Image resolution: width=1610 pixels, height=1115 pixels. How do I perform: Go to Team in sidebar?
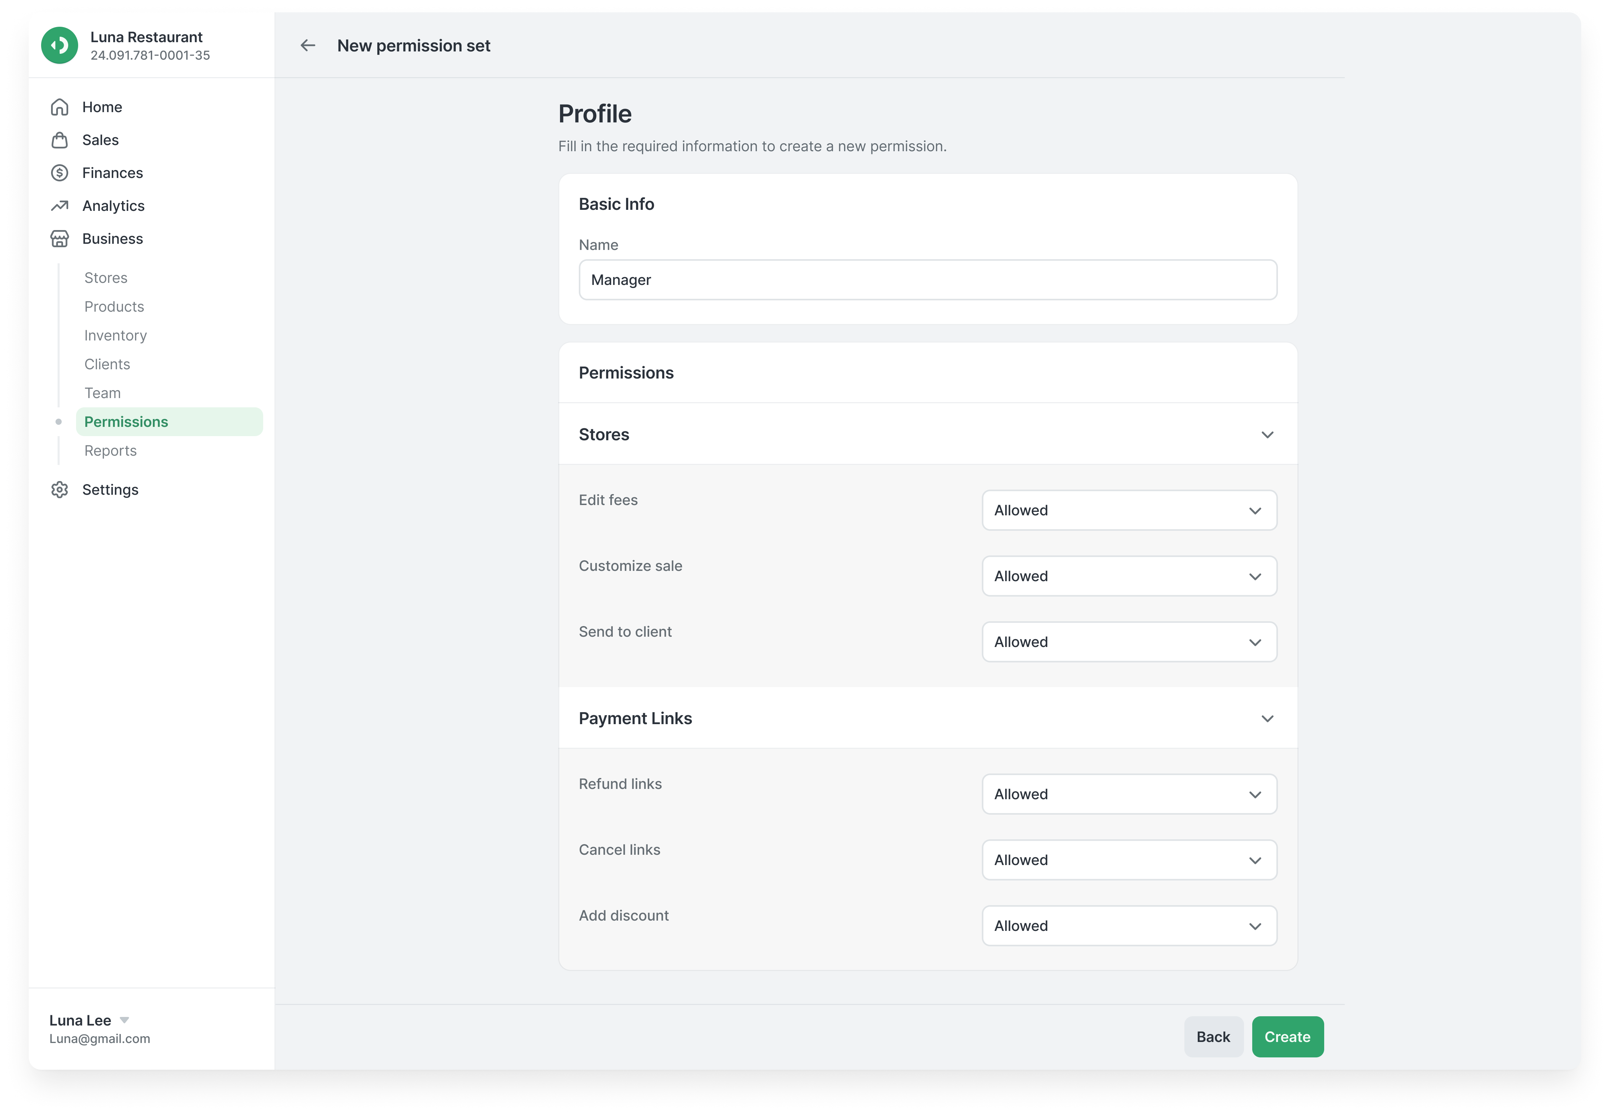102,393
